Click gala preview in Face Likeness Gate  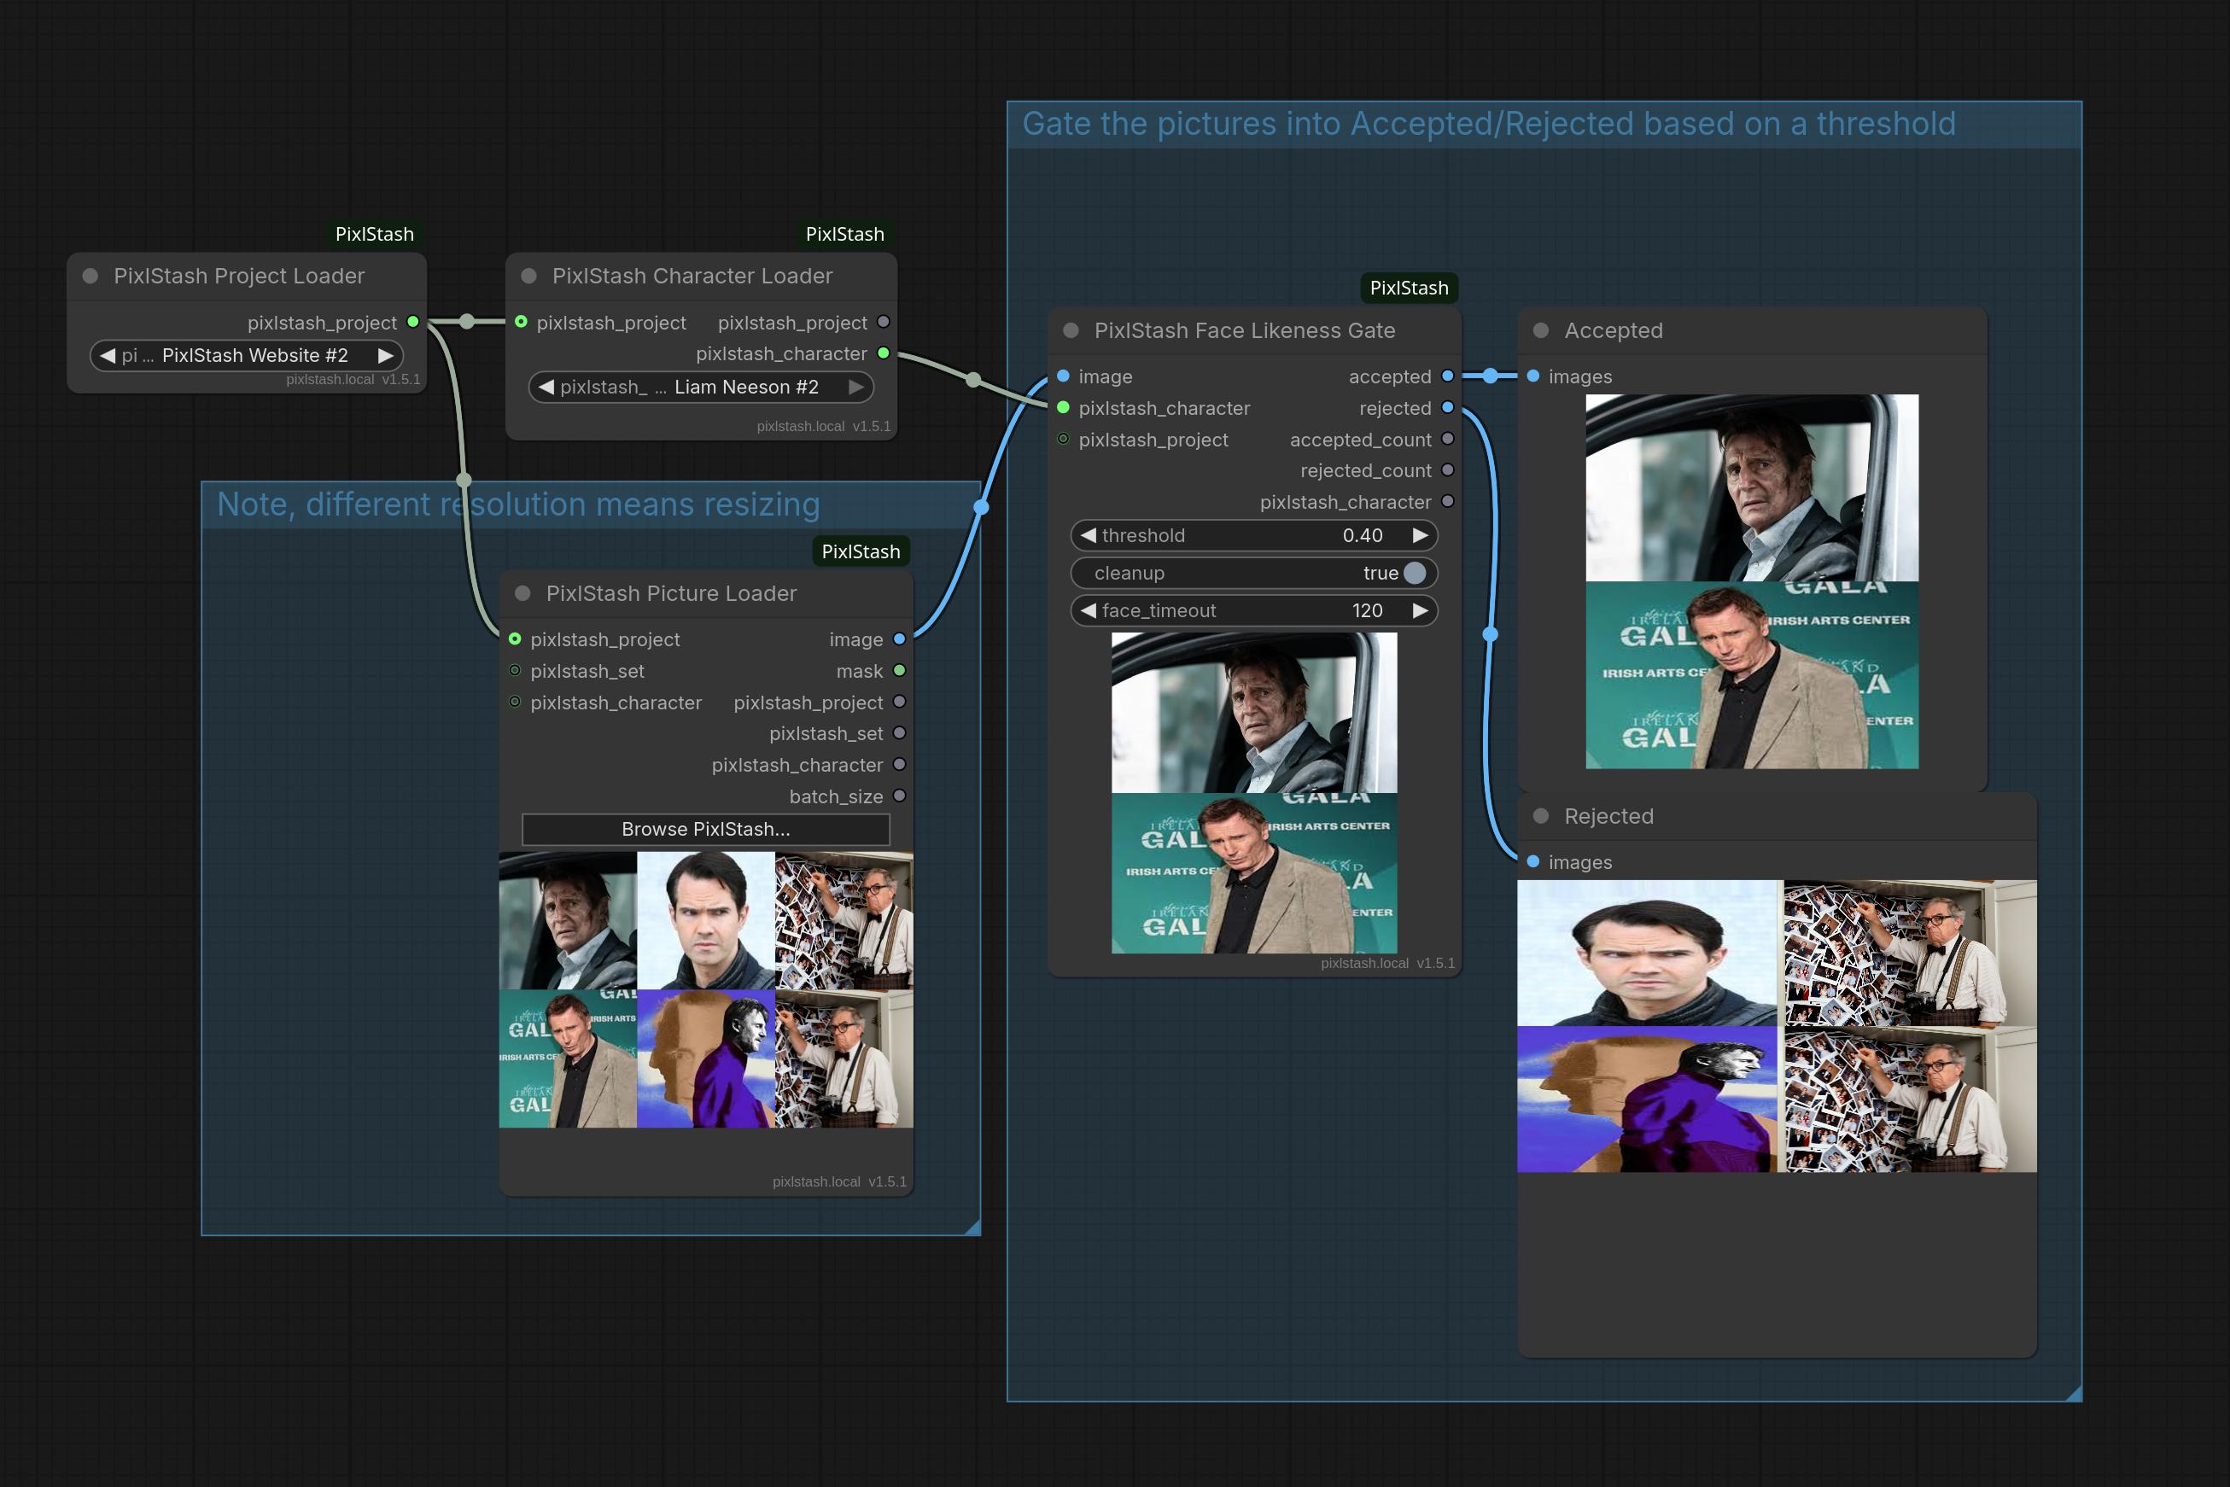tap(1254, 873)
